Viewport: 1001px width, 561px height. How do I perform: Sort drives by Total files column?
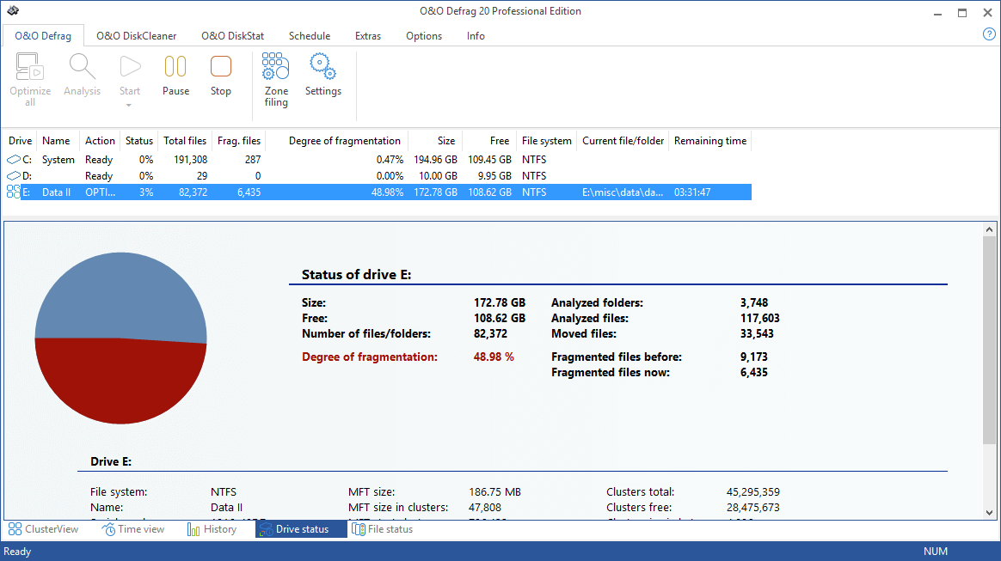pos(185,141)
